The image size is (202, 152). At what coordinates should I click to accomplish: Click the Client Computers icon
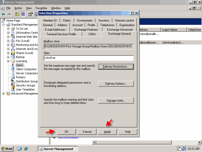(13, 69)
